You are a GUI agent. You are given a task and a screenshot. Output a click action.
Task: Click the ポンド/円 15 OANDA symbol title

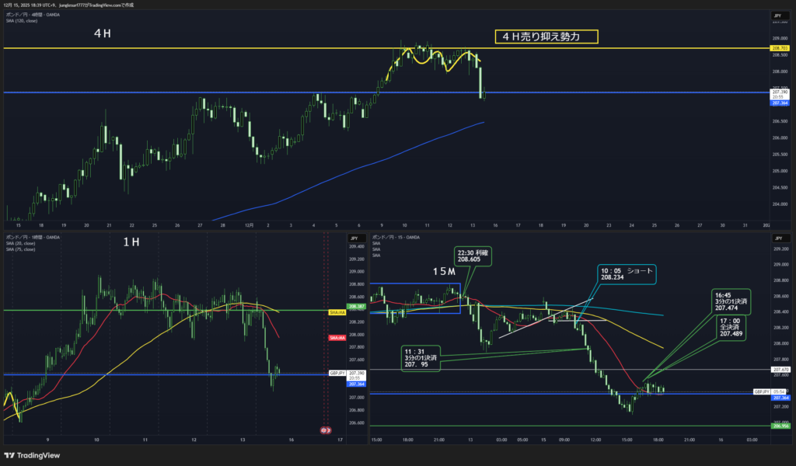[399, 237]
